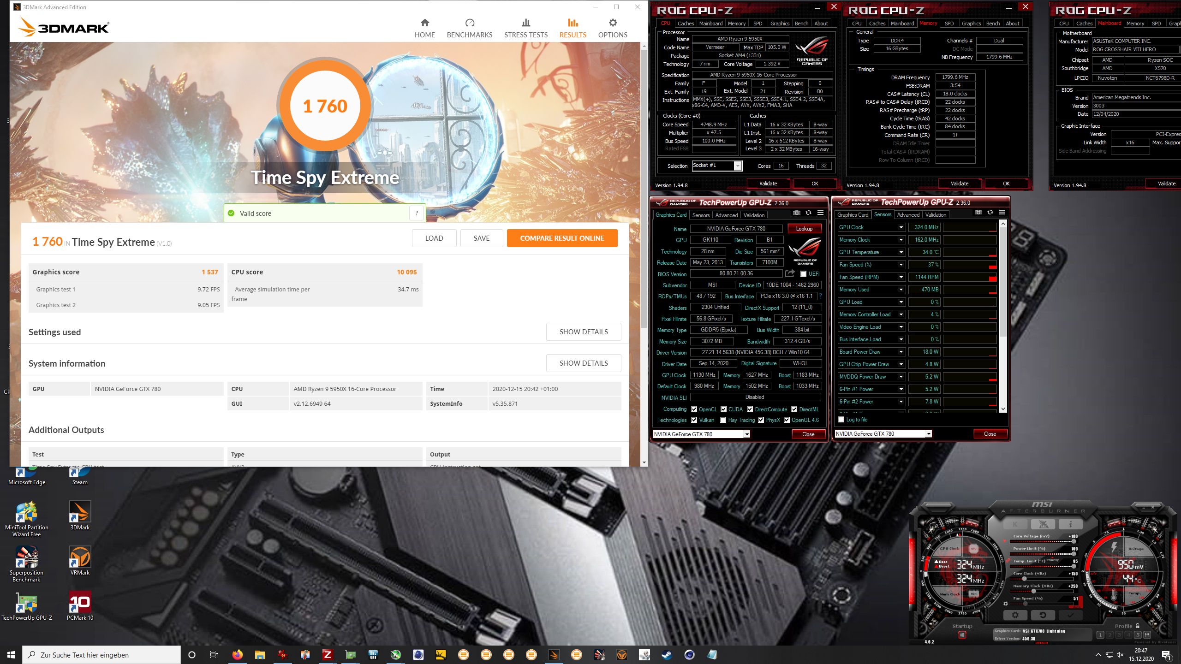
Task: Toggle the DirectCompute checkbox in GPU-Z
Action: point(750,409)
